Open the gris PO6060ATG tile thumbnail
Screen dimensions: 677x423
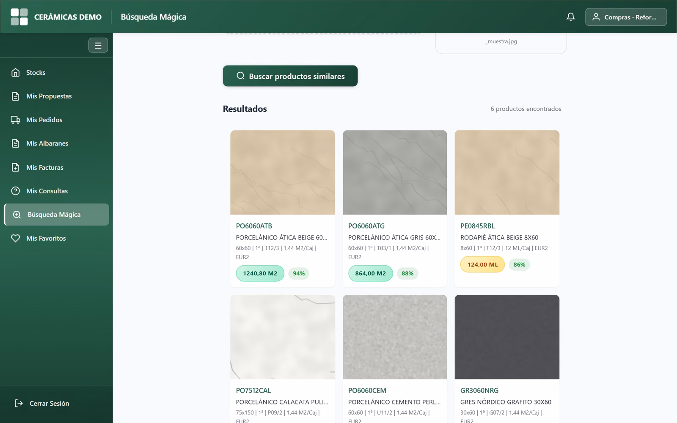395,173
